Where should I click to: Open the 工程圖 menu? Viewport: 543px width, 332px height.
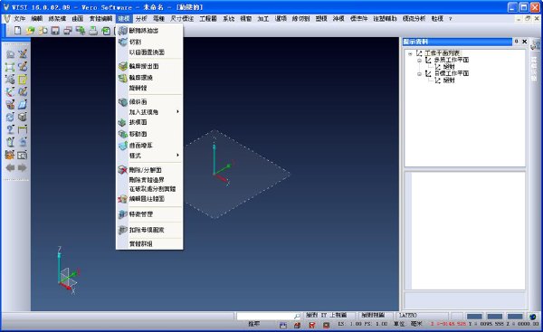[x=208, y=19]
